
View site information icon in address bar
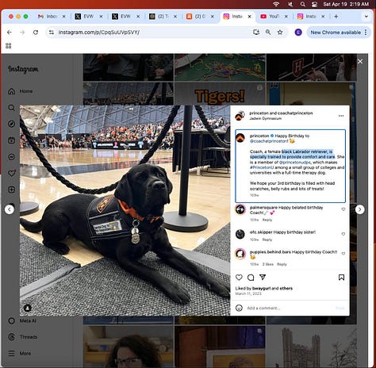click(52, 33)
